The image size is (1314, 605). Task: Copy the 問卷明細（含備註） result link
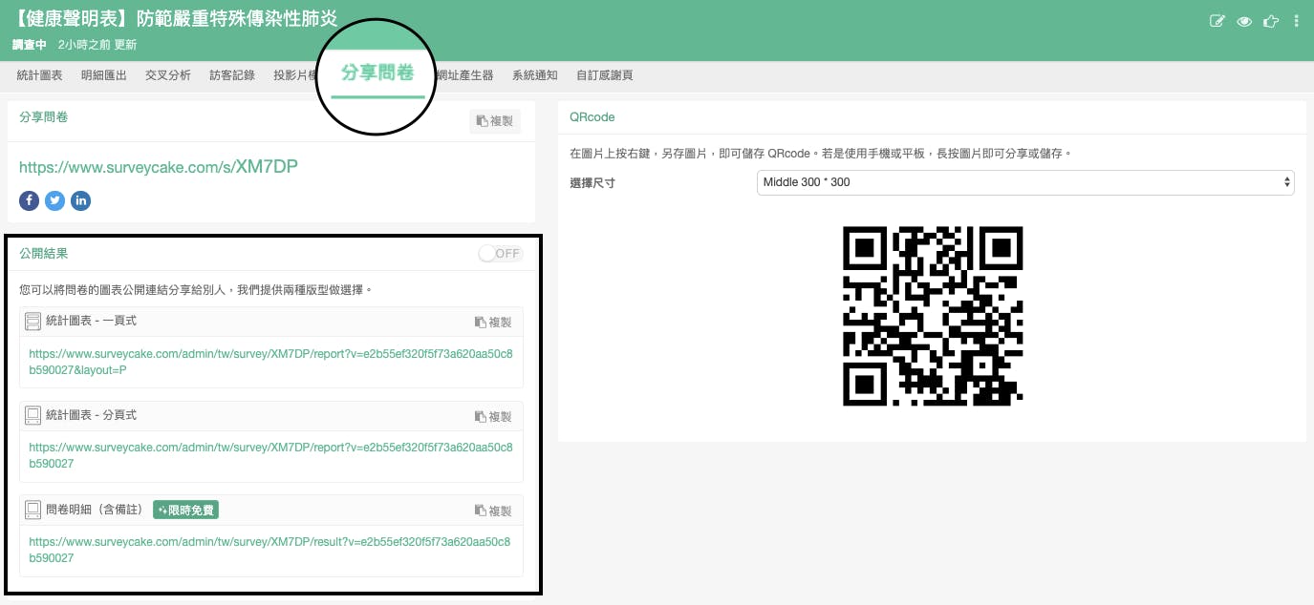point(493,511)
